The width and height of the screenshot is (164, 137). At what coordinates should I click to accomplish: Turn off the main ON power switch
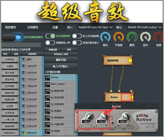click(12, 37)
